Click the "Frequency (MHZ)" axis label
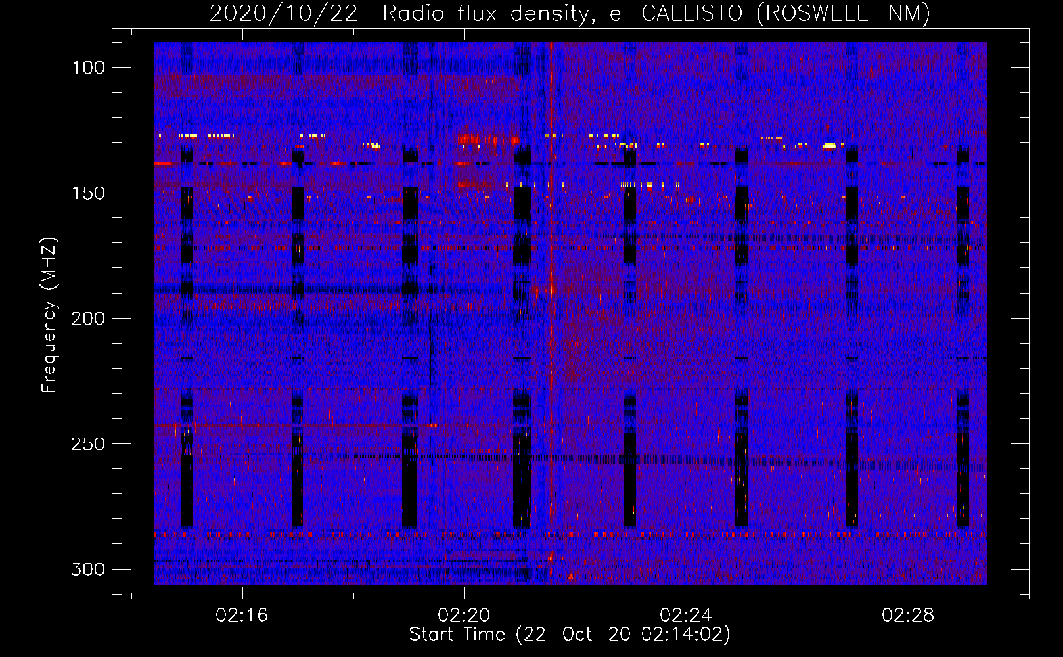Screen dimensions: 1063x657 point(49,315)
